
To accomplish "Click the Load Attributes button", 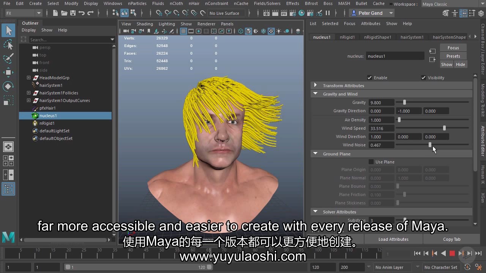I will (x=393, y=239).
